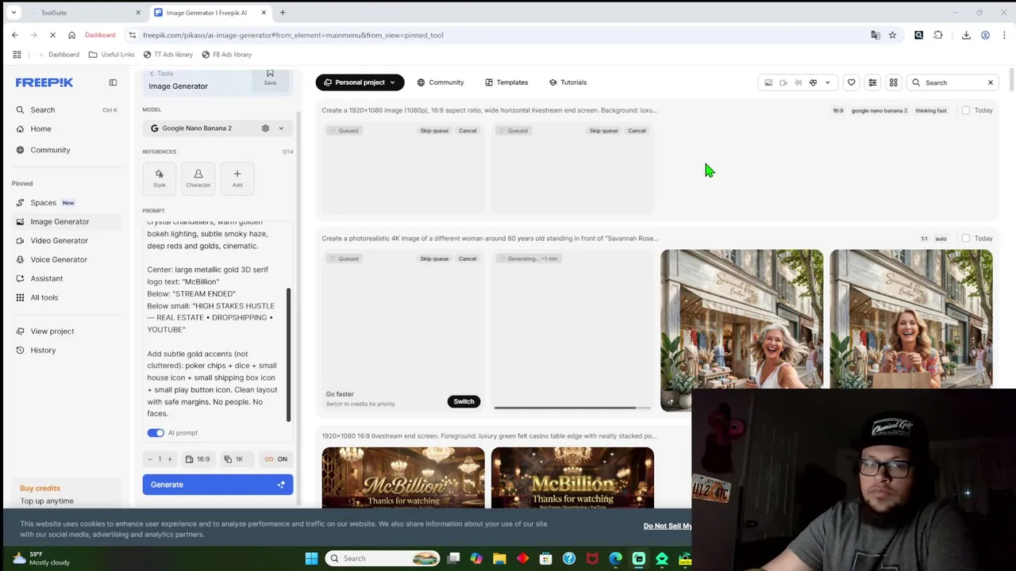Save the prompt with bookmark icon
The height and width of the screenshot is (571, 1016).
270,77
